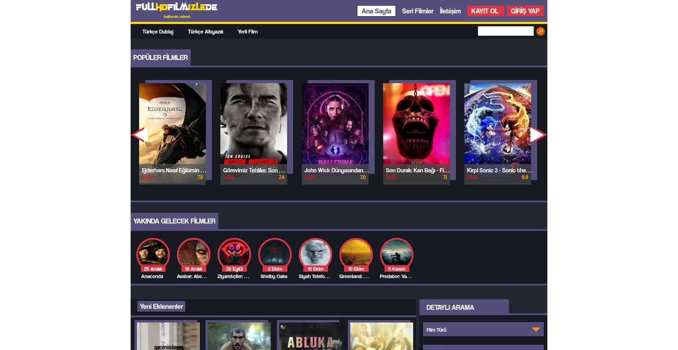This screenshot has width=678, height=350.
Task: Click the orange search magnifier icon
Action: 540,31
